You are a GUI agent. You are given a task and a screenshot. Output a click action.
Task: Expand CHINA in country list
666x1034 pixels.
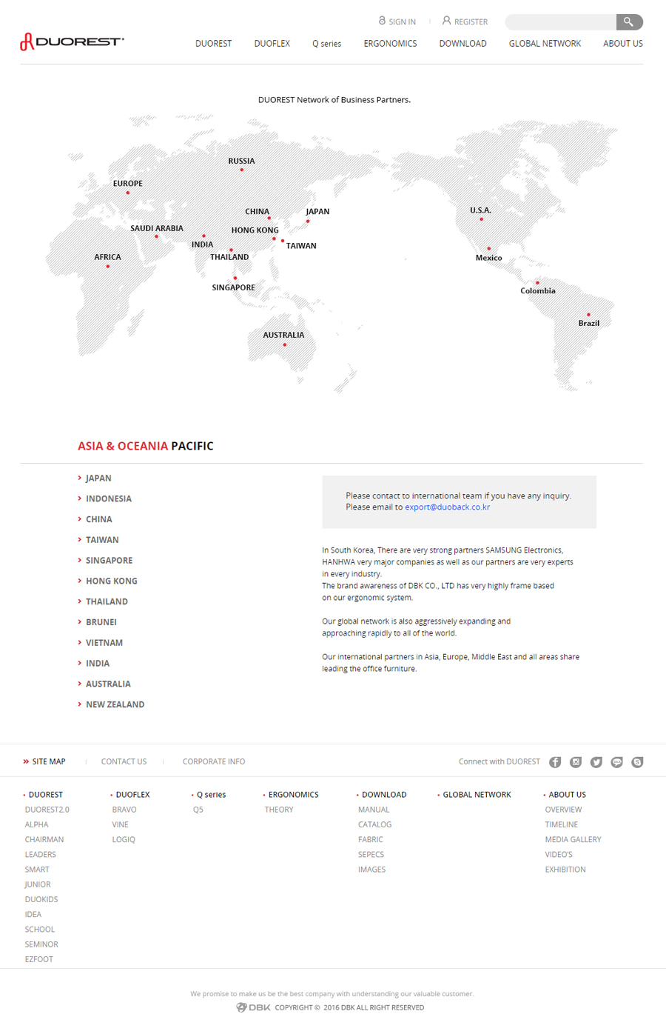point(98,520)
